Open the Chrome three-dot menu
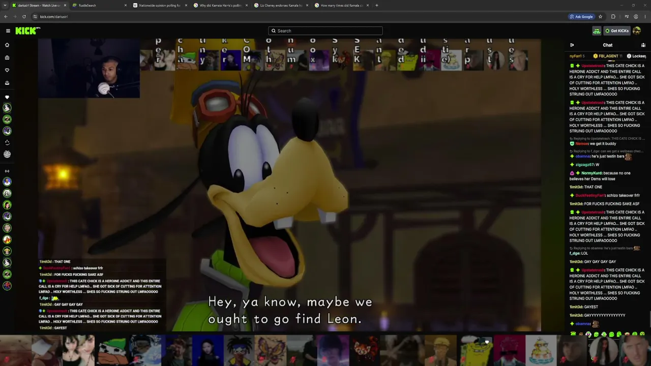The height and width of the screenshot is (366, 651). 645,16
